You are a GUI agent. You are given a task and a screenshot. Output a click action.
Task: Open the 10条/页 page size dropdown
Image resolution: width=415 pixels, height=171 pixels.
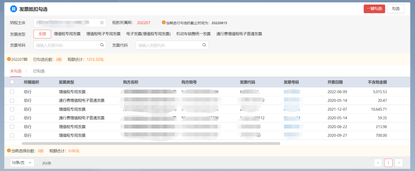22,163
